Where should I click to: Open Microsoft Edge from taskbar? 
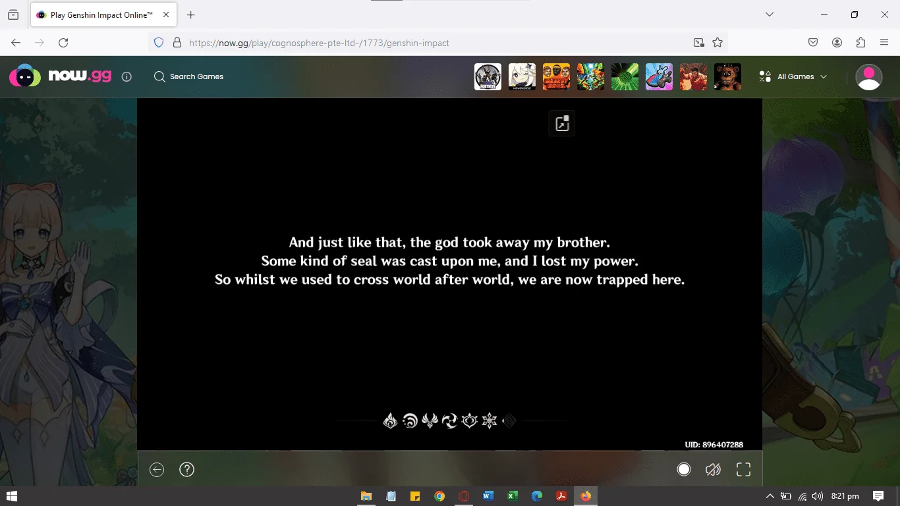coord(537,496)
